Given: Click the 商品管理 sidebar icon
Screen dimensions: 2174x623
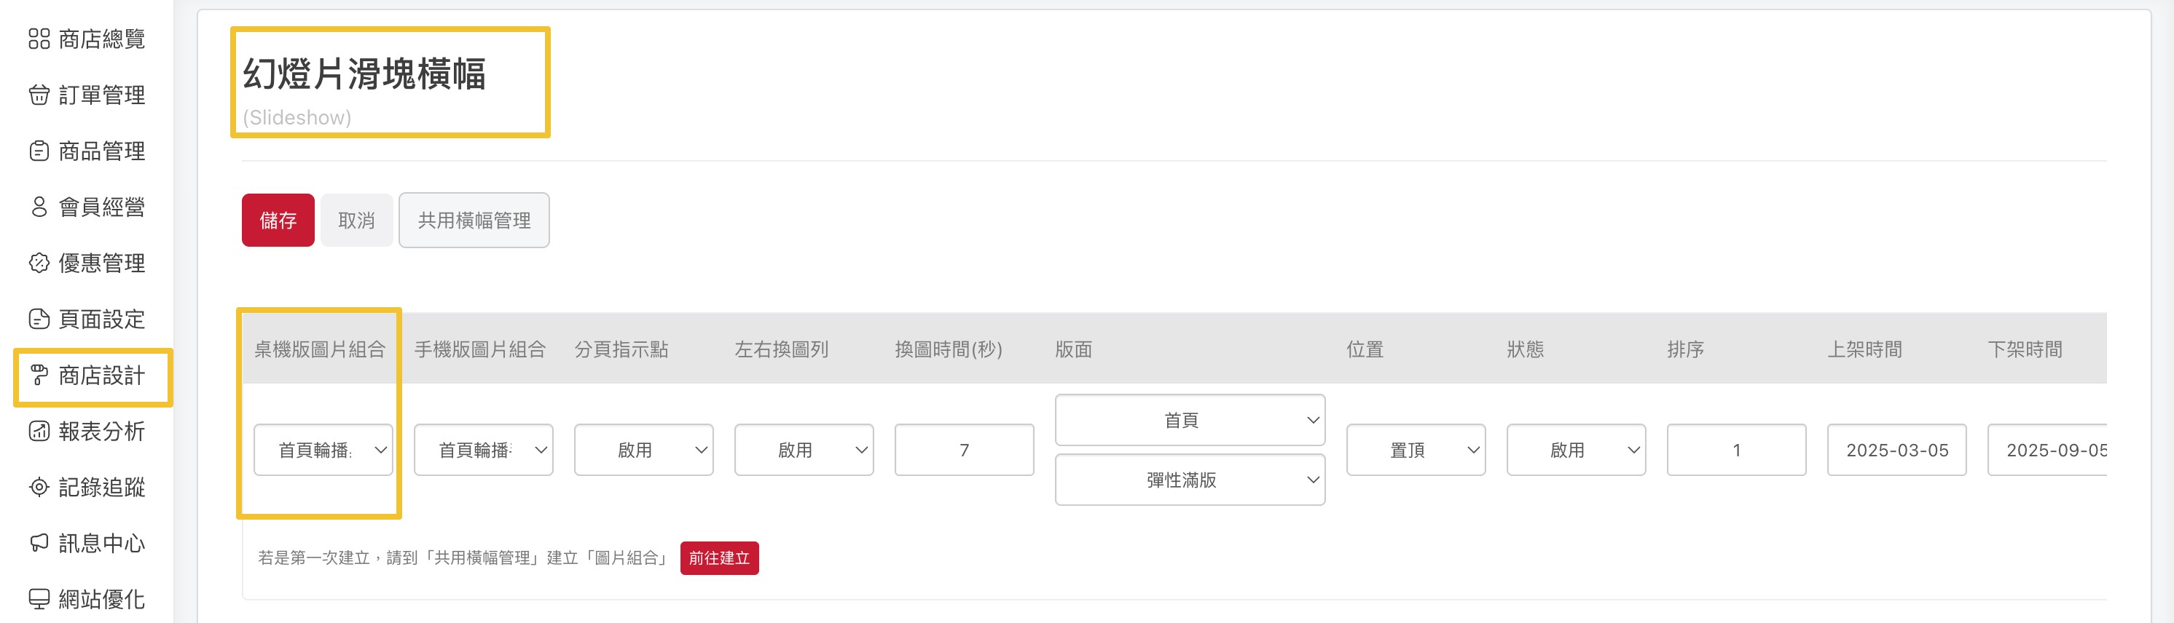Looking at the screenshot, I should coord(39,151).
